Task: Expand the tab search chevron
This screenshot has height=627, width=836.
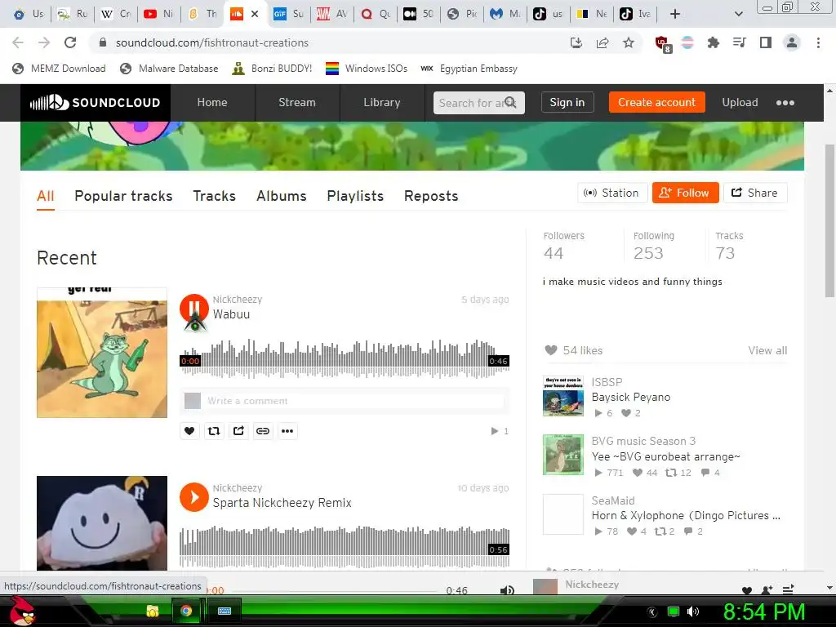Action: click(738, 14)
